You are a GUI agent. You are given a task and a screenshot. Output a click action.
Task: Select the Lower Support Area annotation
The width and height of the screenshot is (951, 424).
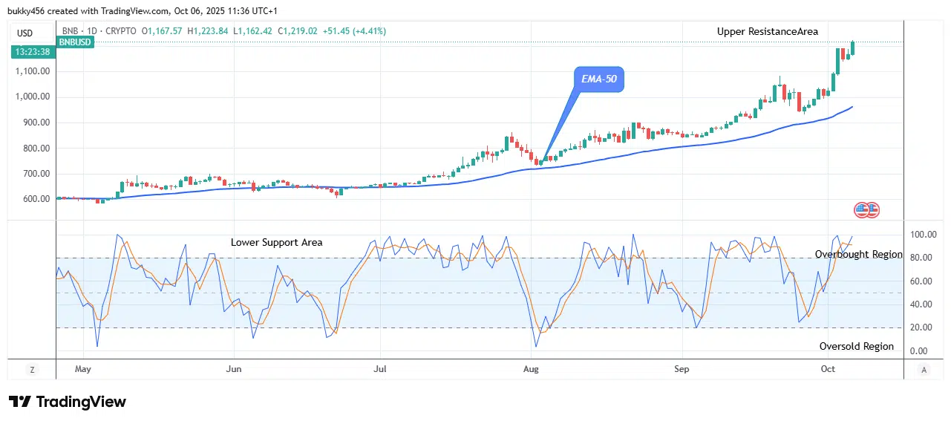pos(276,242)
